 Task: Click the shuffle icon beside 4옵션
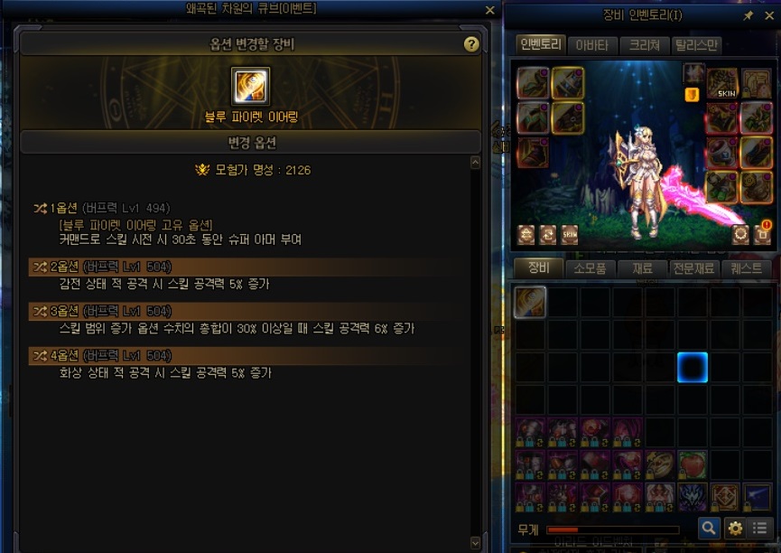(40, 356)
